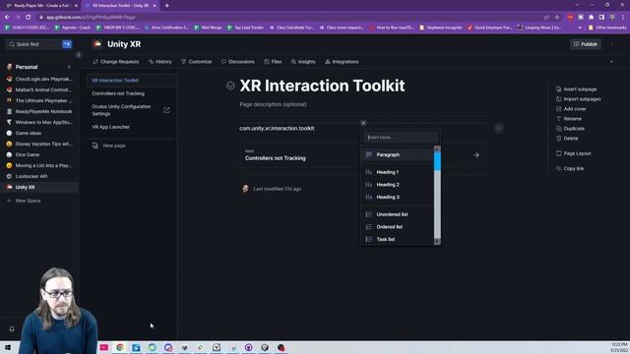Choose Unordered list block
Image resolution: width=630 pixels, height=354 pixels.
click(x=397, y=214)
